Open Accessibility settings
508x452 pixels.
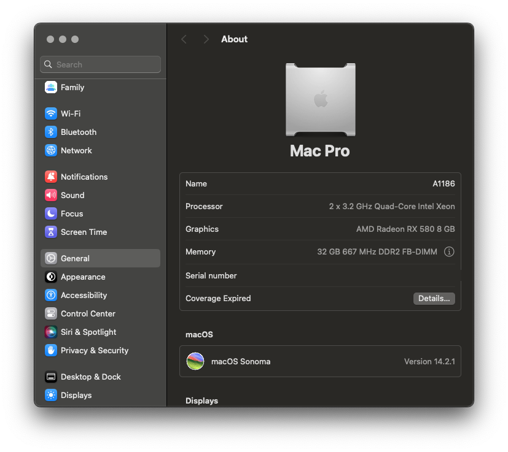[x=101, y=295]
